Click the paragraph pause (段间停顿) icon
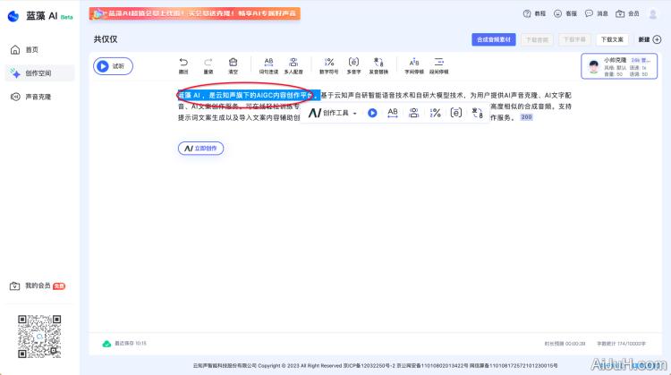Screen dimensions: 671x375 pyautogui.click(x=438, y=64)
